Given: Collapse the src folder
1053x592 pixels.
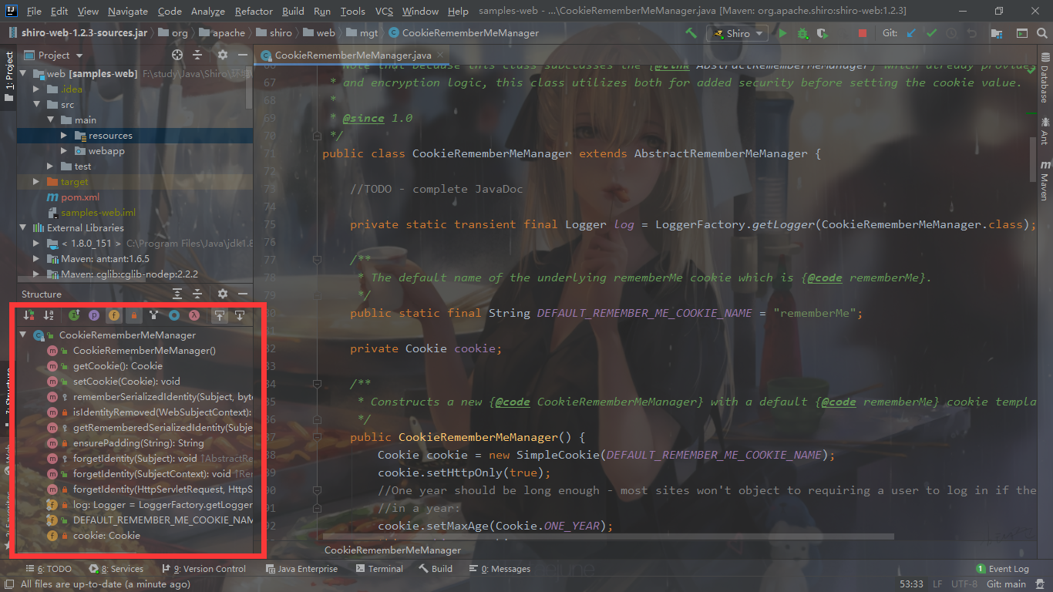Looking at the screenshot, I should 37,104.
